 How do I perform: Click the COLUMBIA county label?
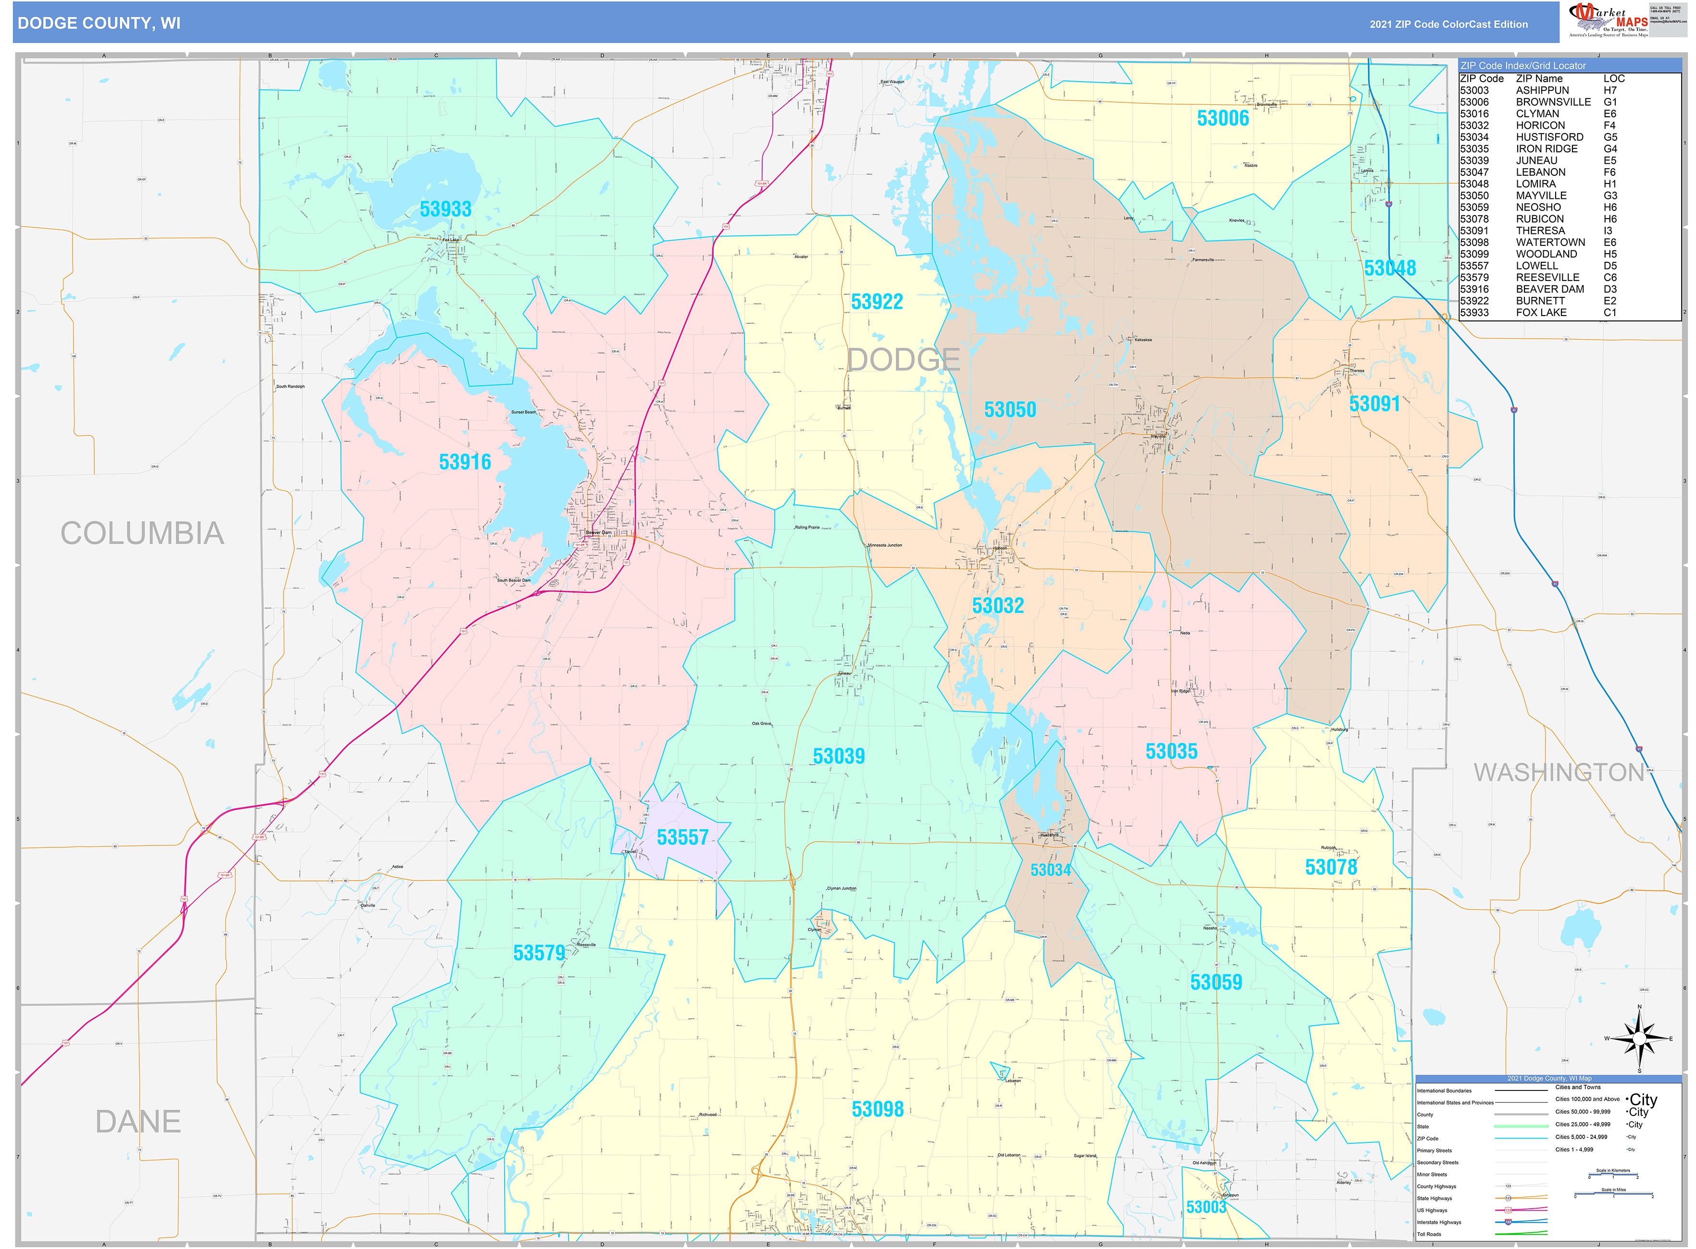point(142,533)
